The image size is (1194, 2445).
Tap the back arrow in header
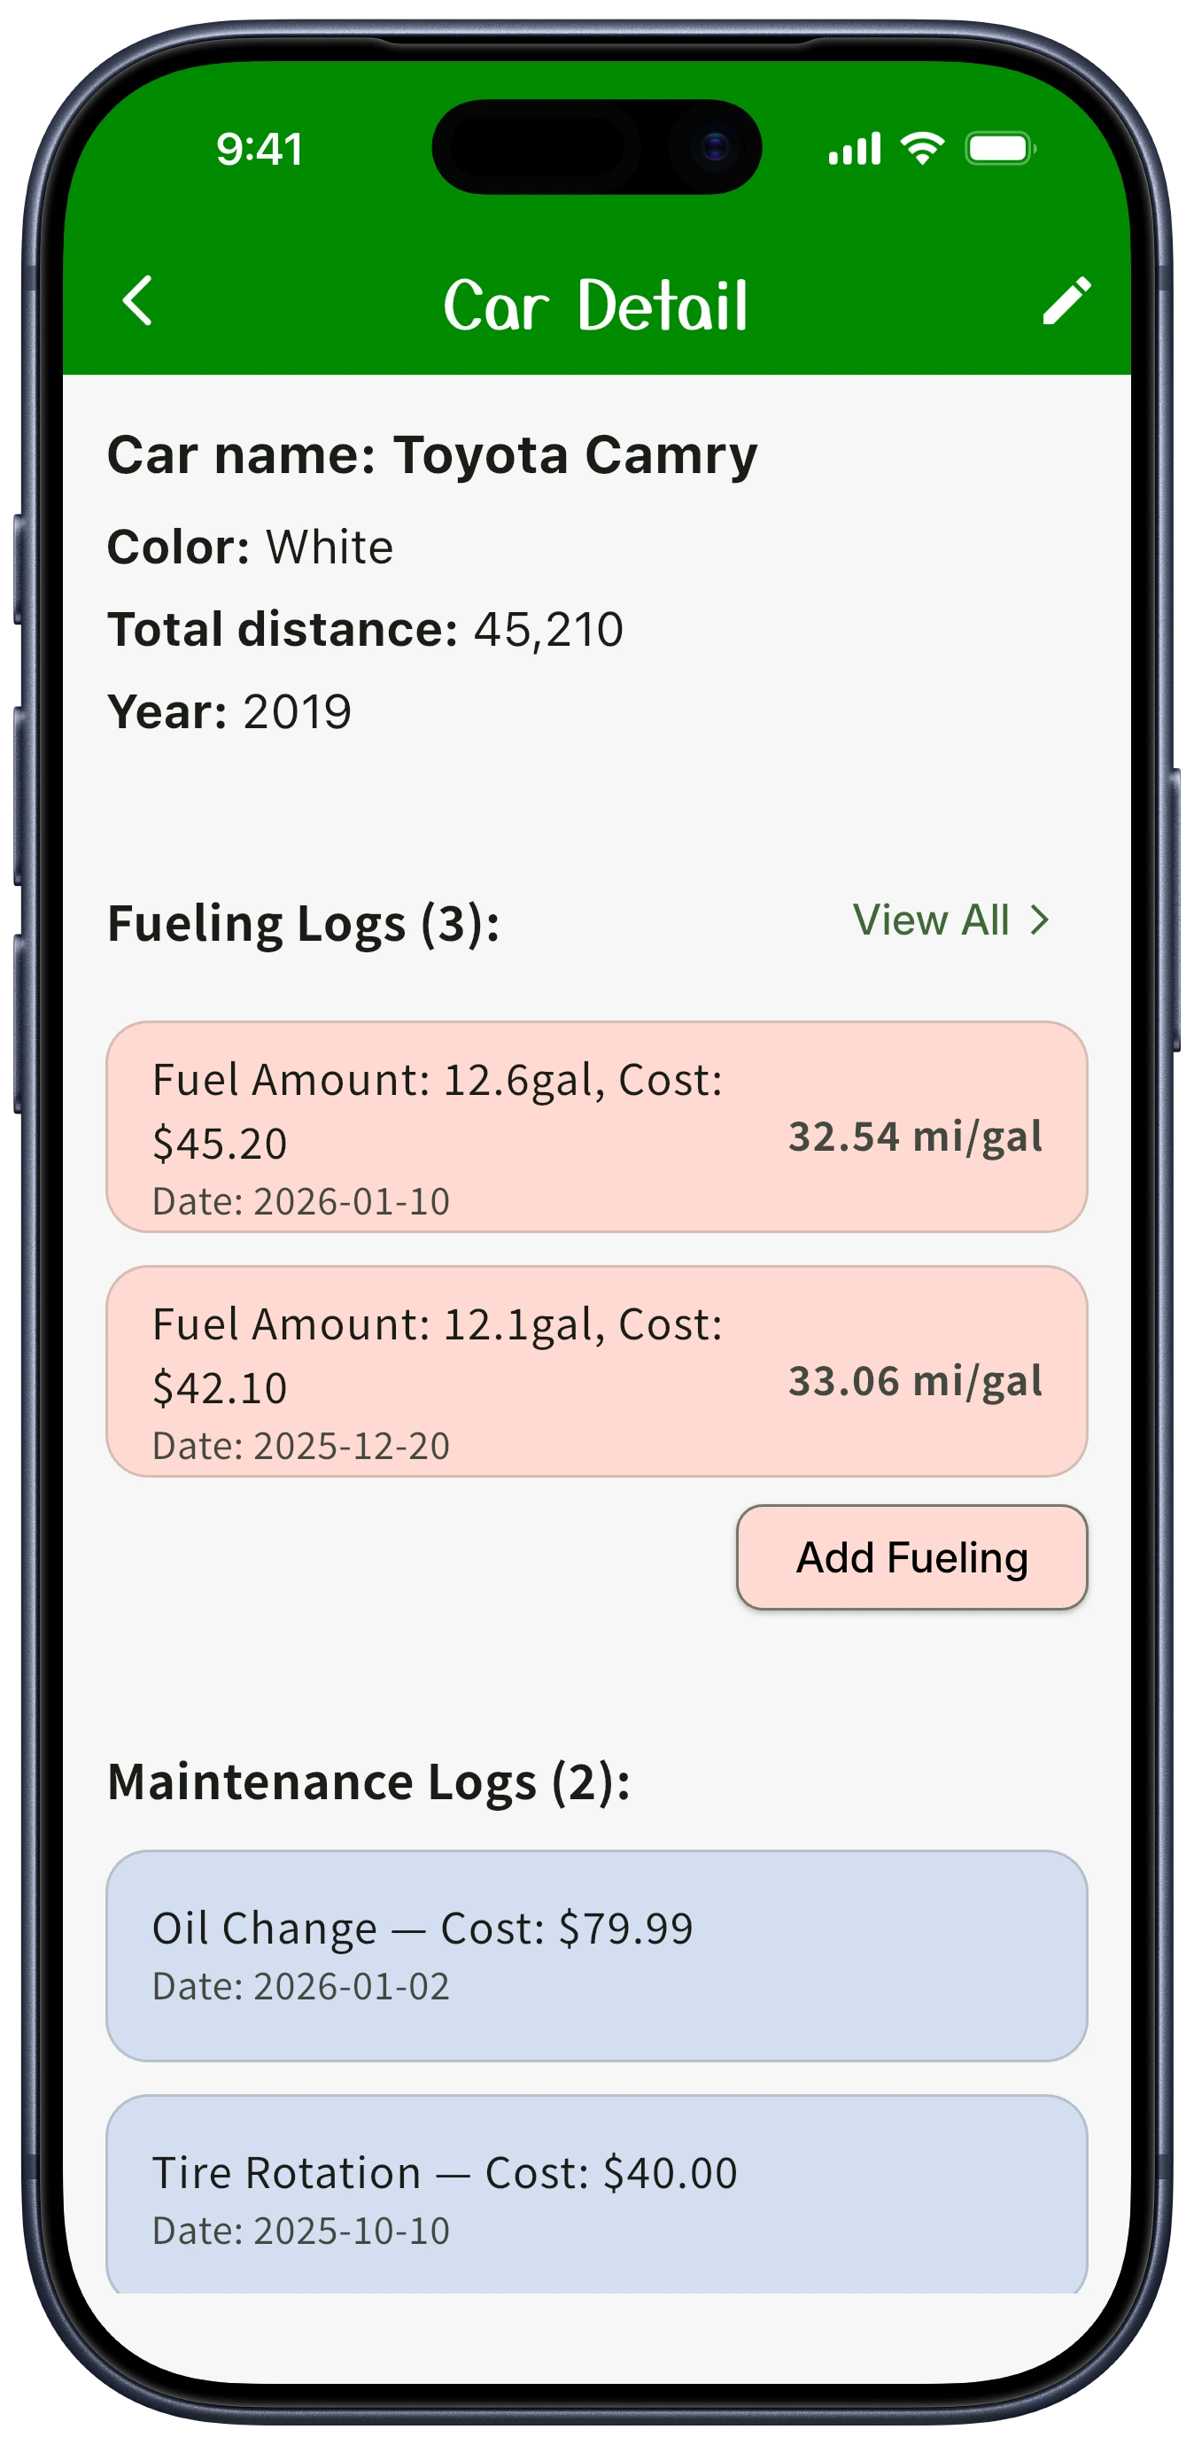point(138,302)
